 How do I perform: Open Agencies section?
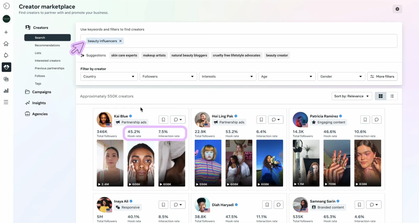point(36,114)
